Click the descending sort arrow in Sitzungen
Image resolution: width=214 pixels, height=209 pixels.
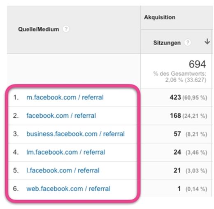pyautogui.click(x=207, y=42)
